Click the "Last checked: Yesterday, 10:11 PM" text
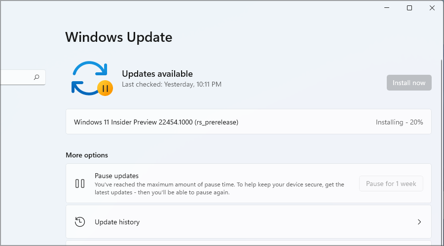This screenshot has width=444, height=246. (x=171, y=85)
